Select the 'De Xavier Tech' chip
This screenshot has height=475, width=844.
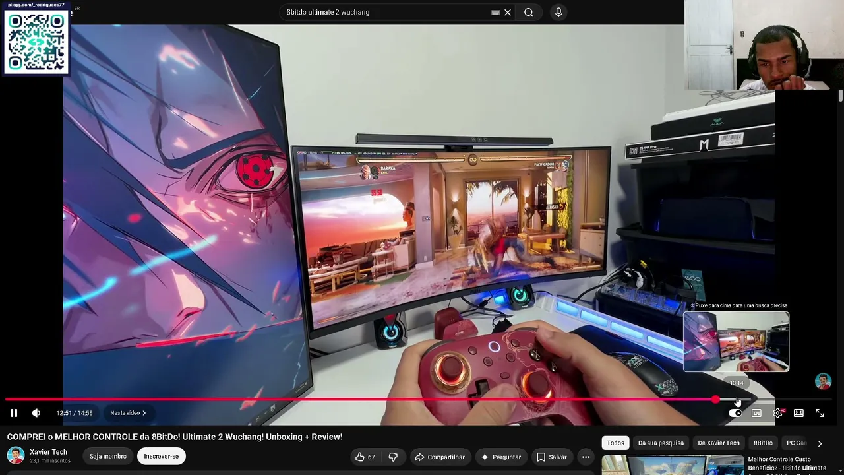(x=719, y=443)
